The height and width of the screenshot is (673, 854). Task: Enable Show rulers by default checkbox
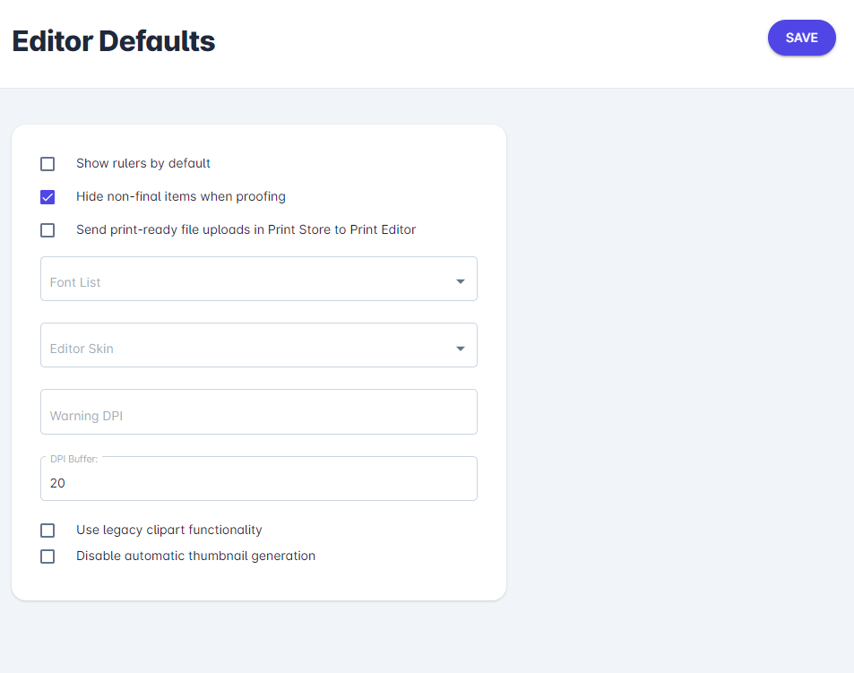tap(47, 164)
